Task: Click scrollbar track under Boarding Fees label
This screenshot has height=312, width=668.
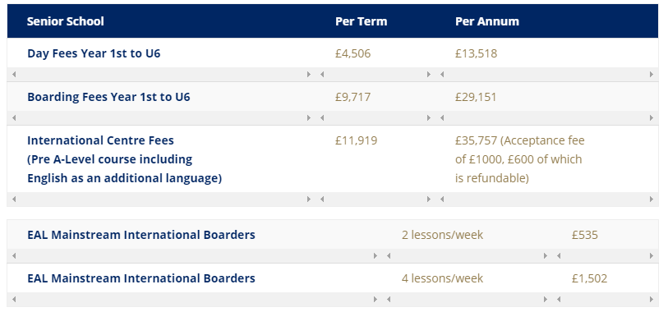Action: click(162, 118)
